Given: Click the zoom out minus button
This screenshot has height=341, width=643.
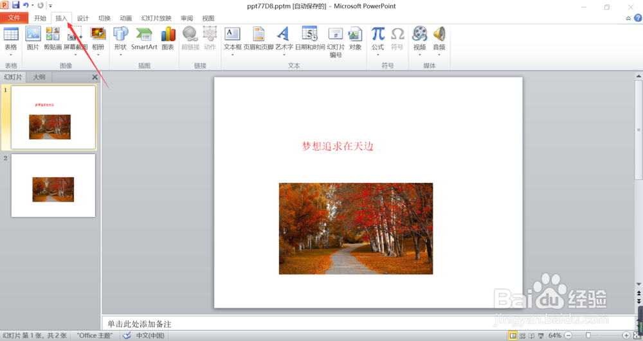Looking at the screenshot, I should (x=568, y=336).
